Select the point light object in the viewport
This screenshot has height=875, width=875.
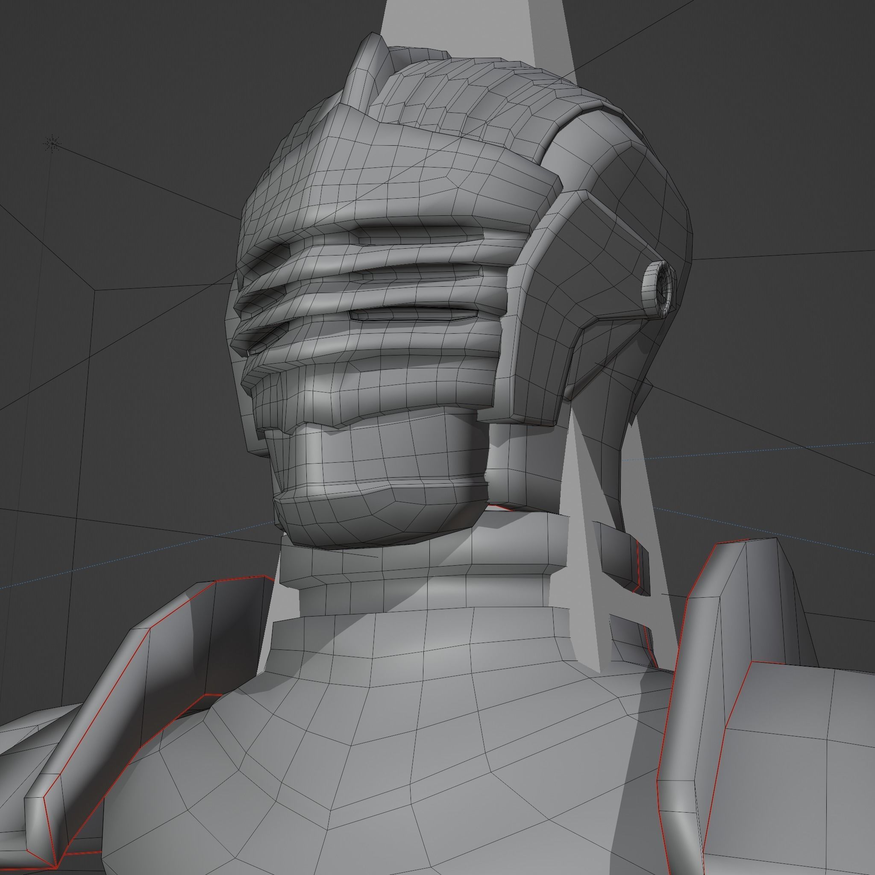(53, 144)
